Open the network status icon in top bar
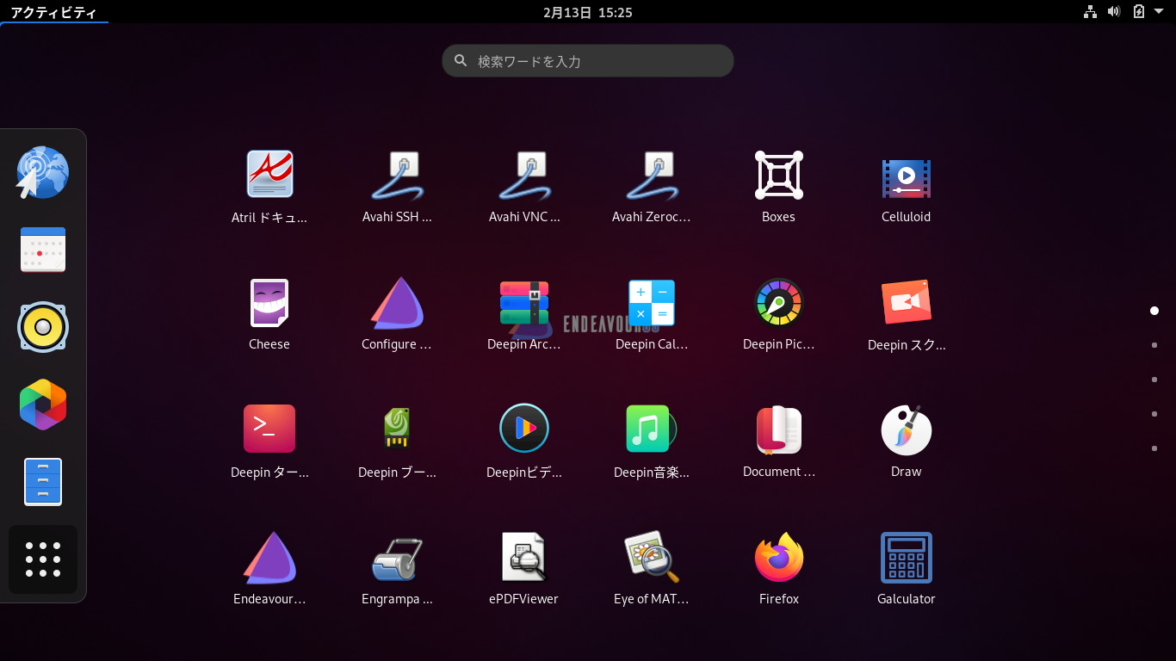The image size is (1176, 661). pyautogui.click(x=1090, y=12)
